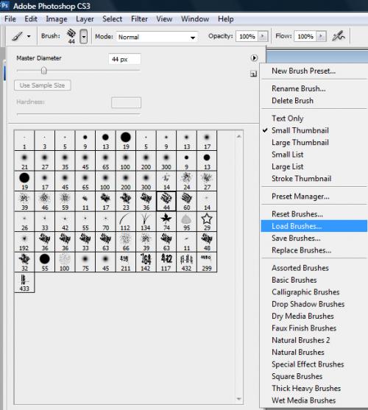Choose Save Brushes from the menu

click(x=314, y=238)
